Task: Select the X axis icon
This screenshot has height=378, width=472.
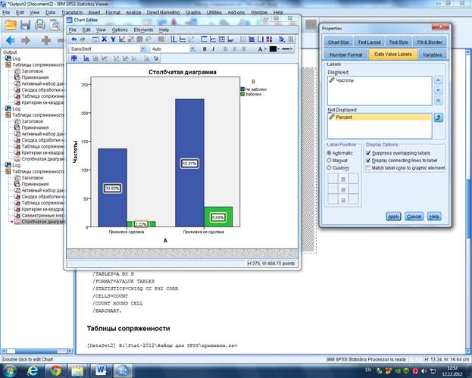Action: coord(104,39)
